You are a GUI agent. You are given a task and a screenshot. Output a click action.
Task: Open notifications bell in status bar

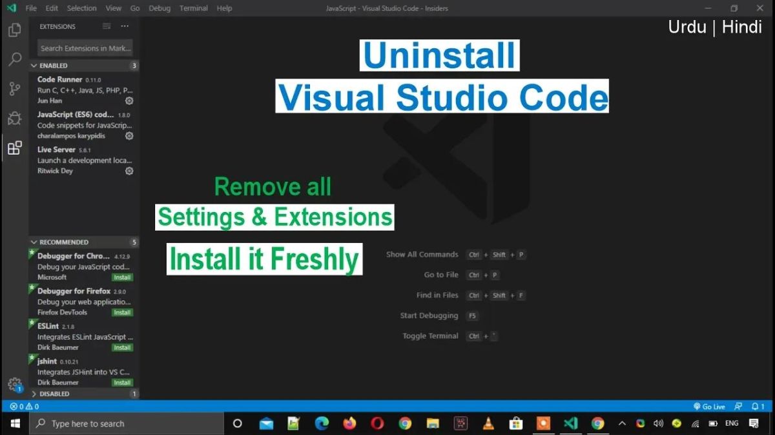[758, 407]
